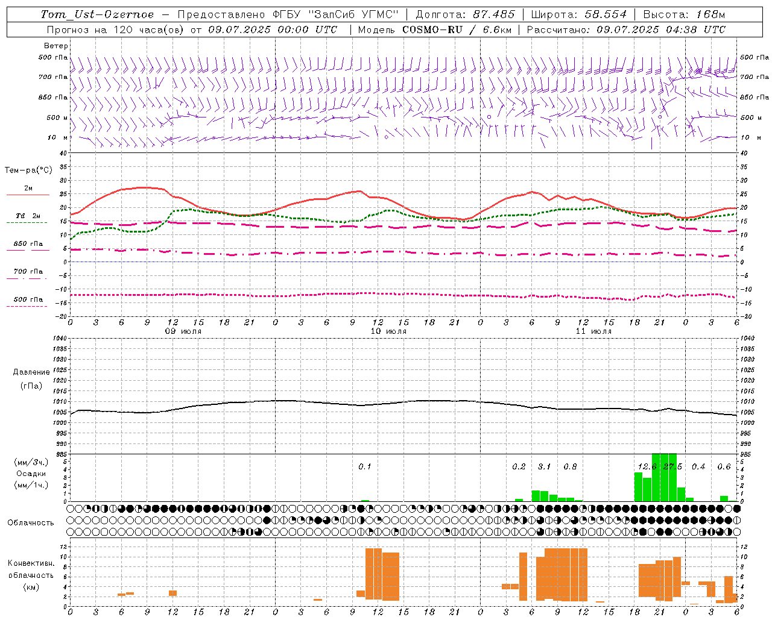Click the precipitation total "0.1"
This screenshot has width=772, height=617.
coord(365,467)
